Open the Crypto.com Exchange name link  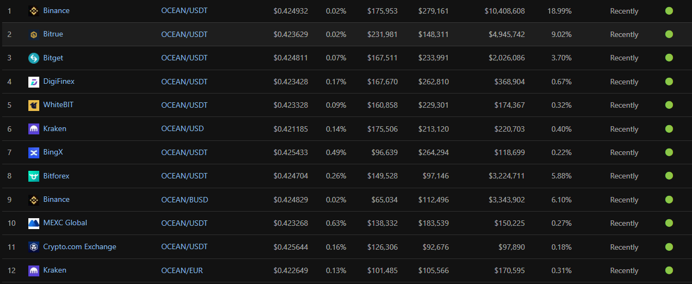click(80, 246)
